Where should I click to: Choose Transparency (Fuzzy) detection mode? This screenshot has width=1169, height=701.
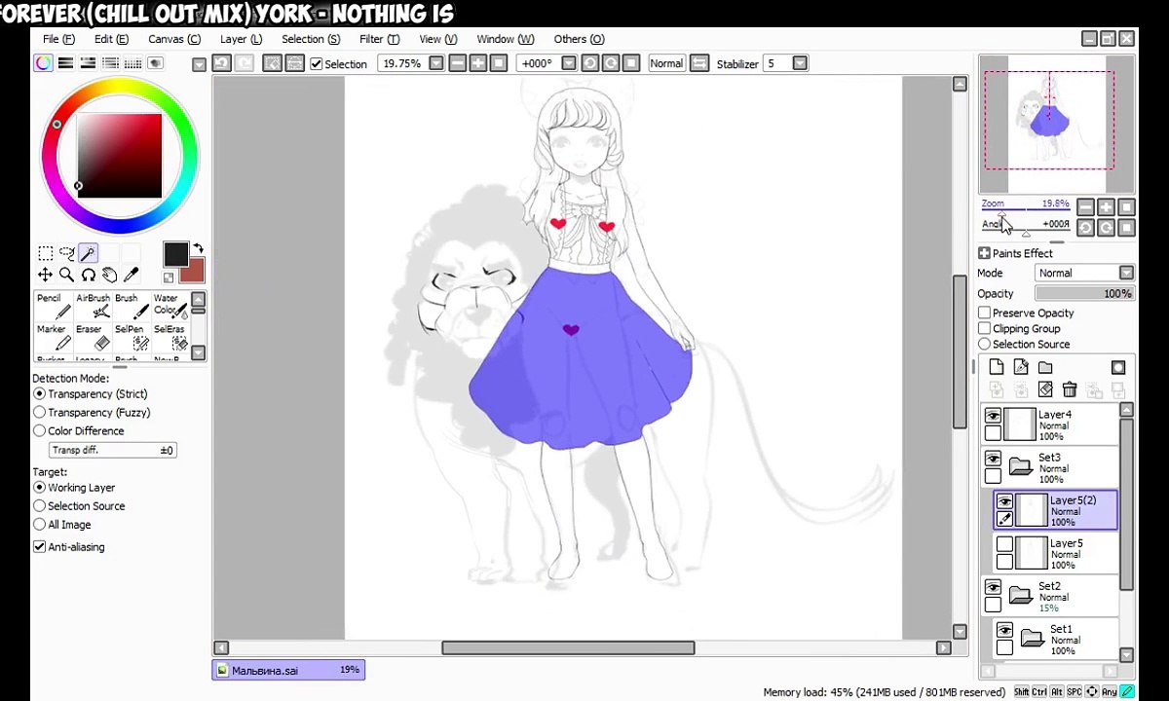click(x=40, y=412)
